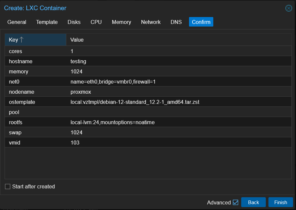This screenshot has height=210, width=296.
Task: Select the cores row in the summary table
Action: point(98,51)
